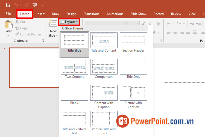Click Decrease List Level icon
The height and width of the screenshot is (137, 205).
192,24
